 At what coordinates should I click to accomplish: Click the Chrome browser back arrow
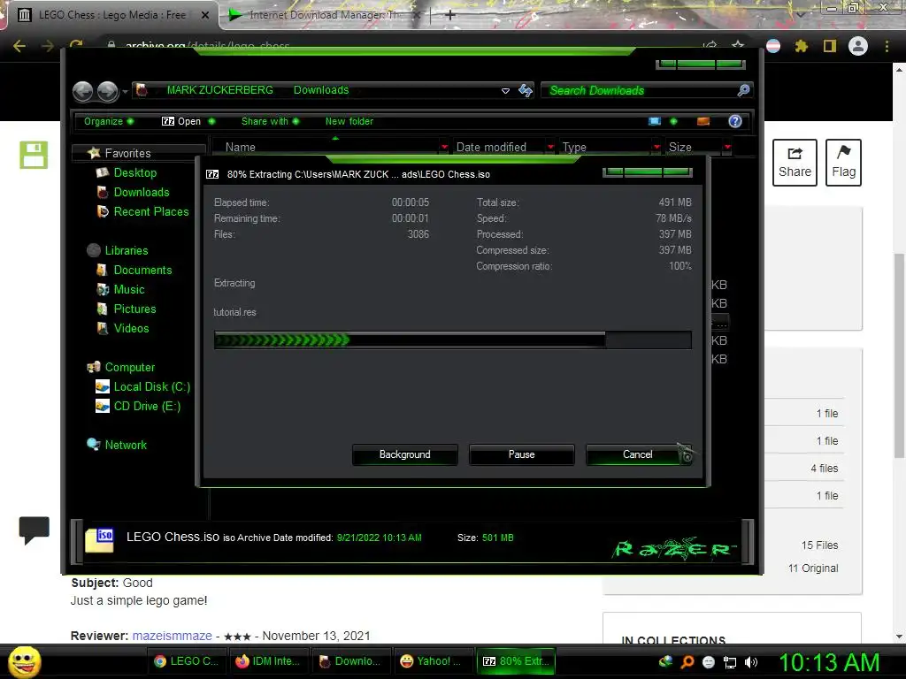(x=19, y=46)
